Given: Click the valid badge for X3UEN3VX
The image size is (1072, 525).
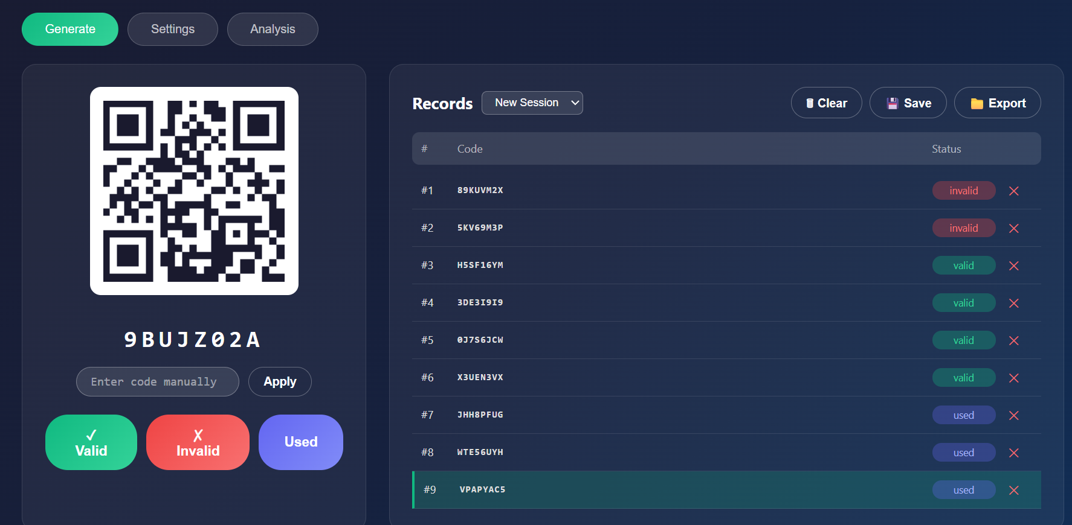Looking at the screenshot, I should 964,378.
